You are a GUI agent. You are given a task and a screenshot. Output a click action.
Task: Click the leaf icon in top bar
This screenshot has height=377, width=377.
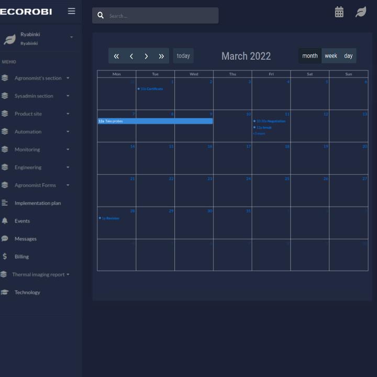point(361,12)
